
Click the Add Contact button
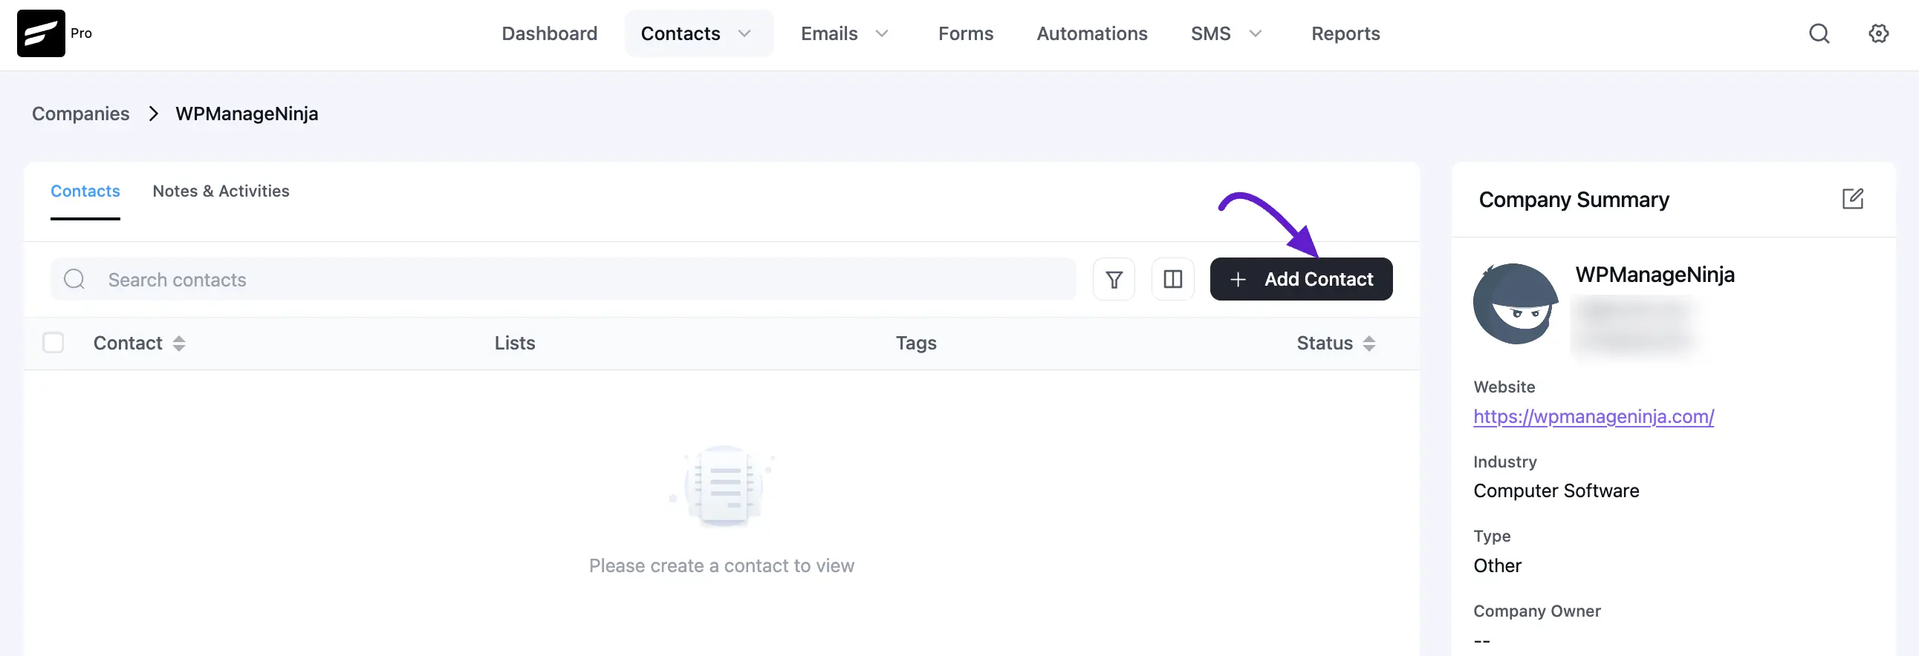(1301, 279)
